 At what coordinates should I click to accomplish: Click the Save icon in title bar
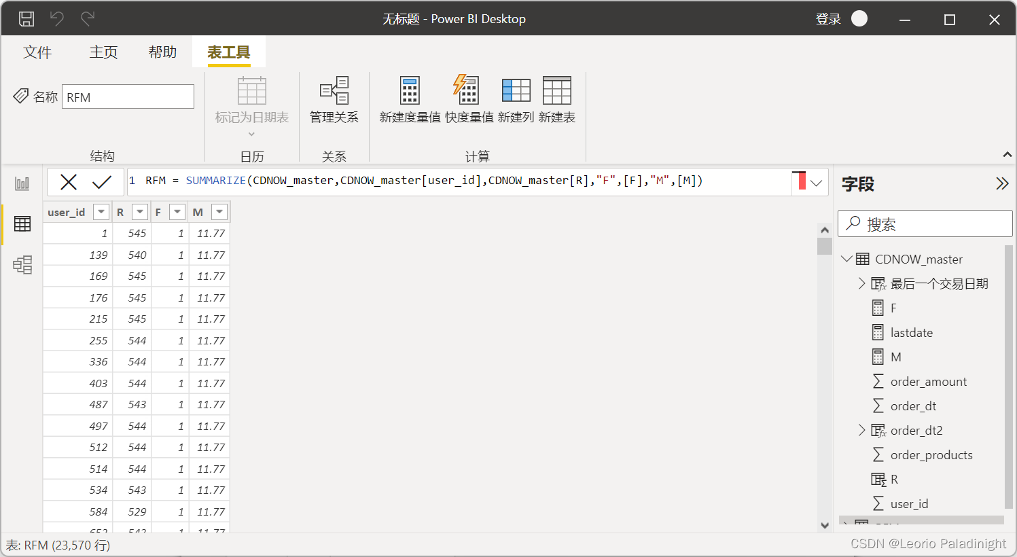[x=26, y=19]
